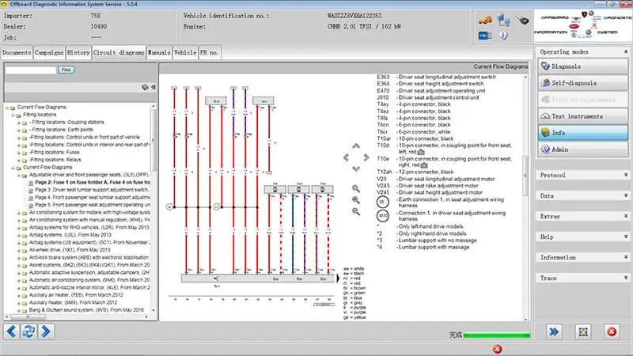The height and width of the screenshot is (356, 633).
Task: Open the Admin operating mode
Action: [583, 150]
